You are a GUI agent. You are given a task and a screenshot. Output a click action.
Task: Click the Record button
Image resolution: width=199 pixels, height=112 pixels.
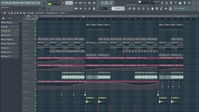tap(63, 3)
